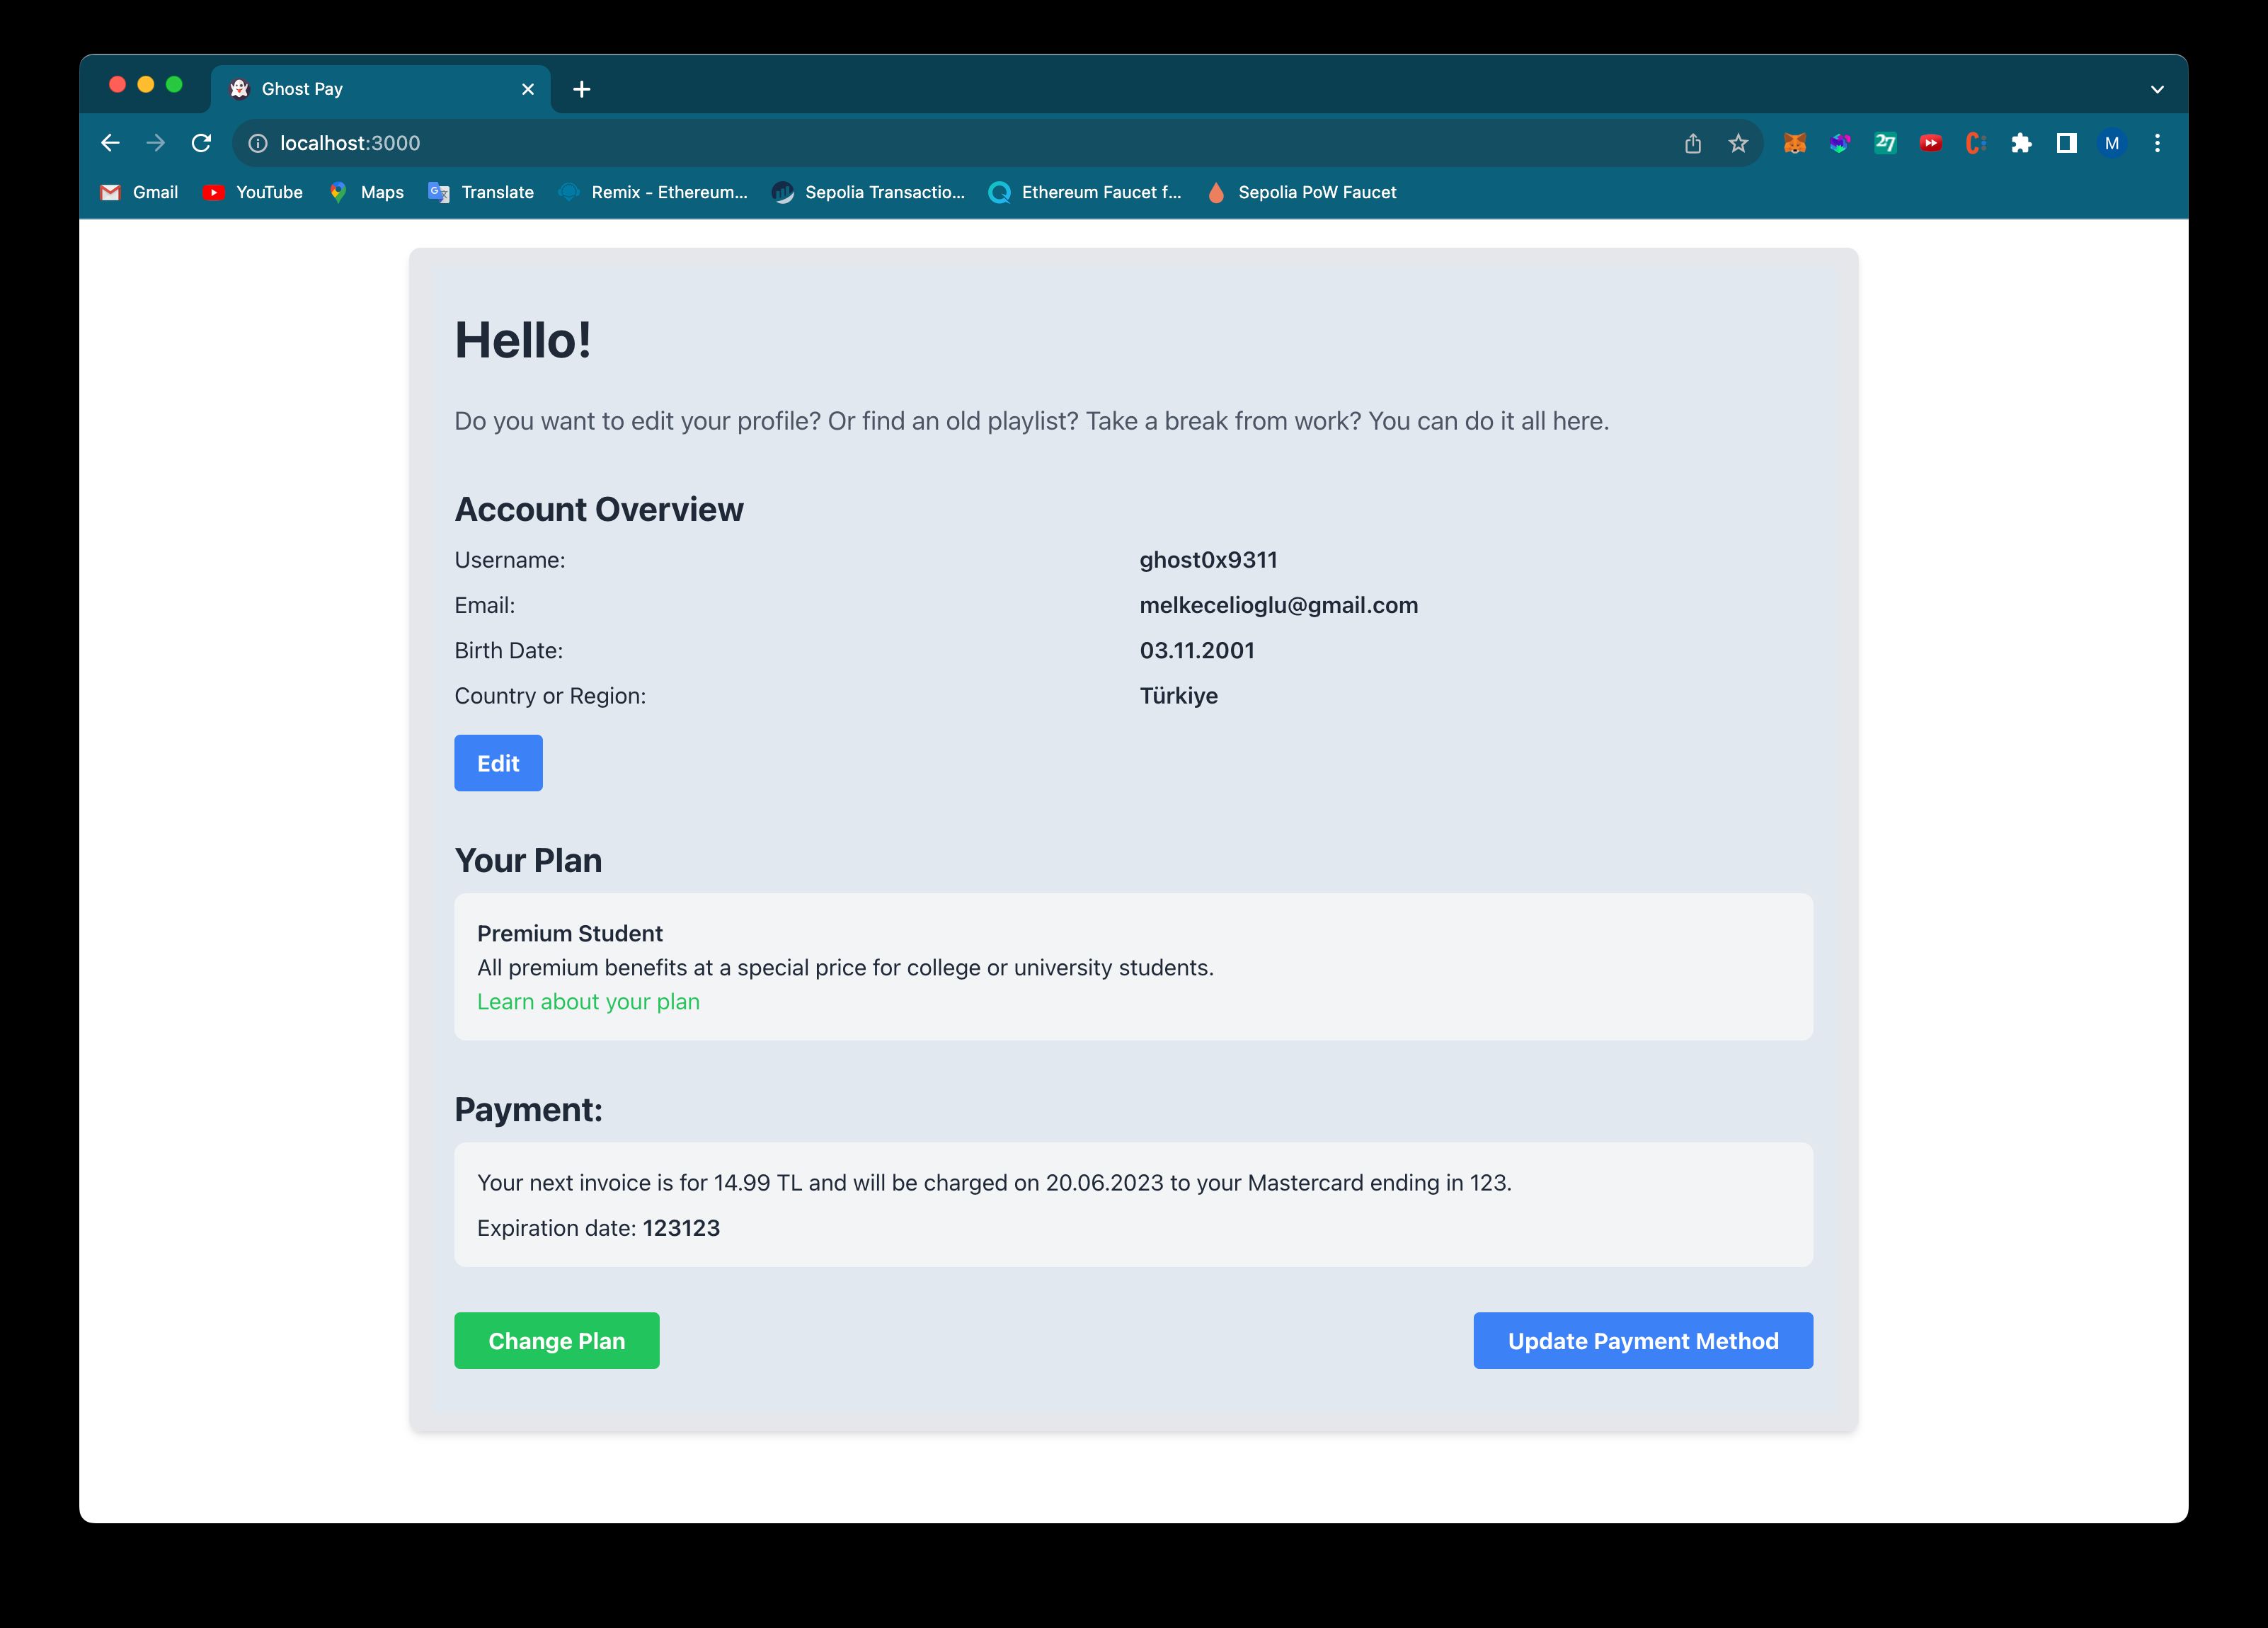Click the Update Payment Method button

1643,1339
